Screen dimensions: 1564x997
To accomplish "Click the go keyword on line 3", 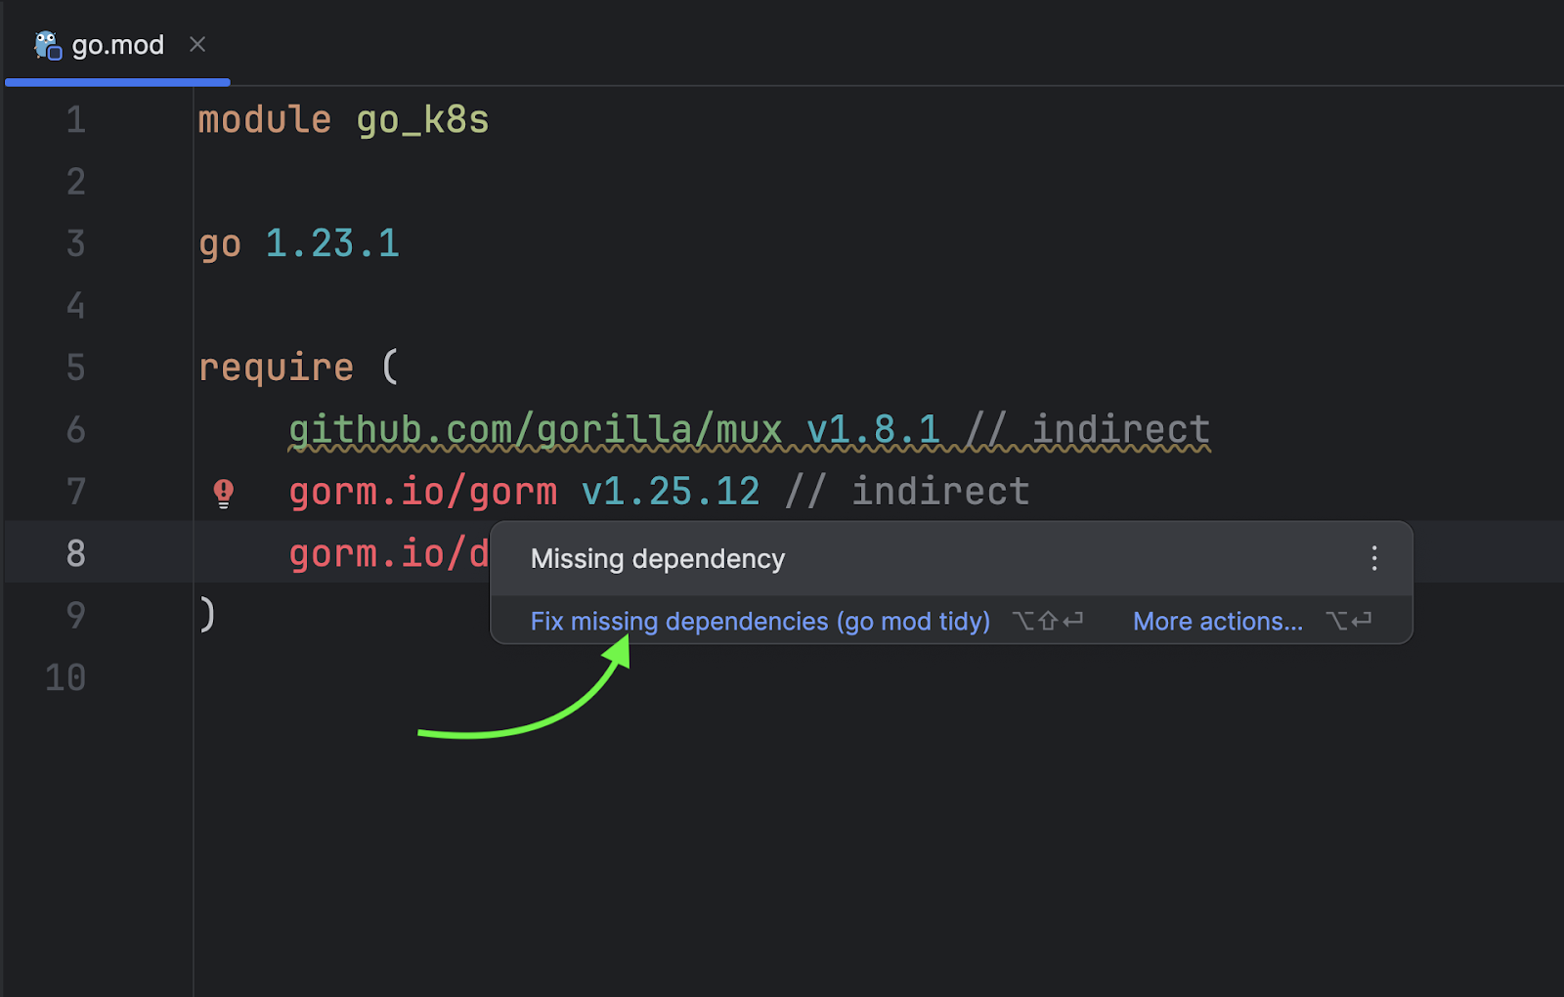I will click(220, 244).
